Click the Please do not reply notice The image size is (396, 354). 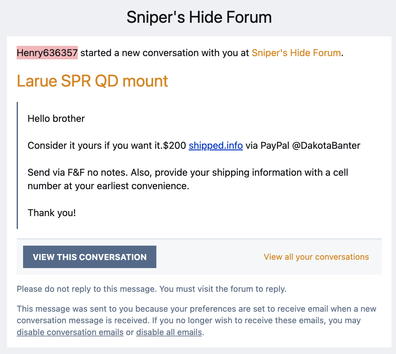(x=152, y=289)
